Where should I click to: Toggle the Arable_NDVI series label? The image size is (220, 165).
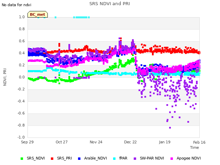point(96,158)
